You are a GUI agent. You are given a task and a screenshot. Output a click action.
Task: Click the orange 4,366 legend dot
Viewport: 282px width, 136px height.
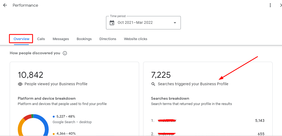(x=54, y=134)
